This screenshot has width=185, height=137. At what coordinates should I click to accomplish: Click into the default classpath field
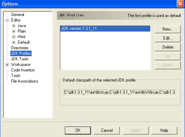[120, 93]
